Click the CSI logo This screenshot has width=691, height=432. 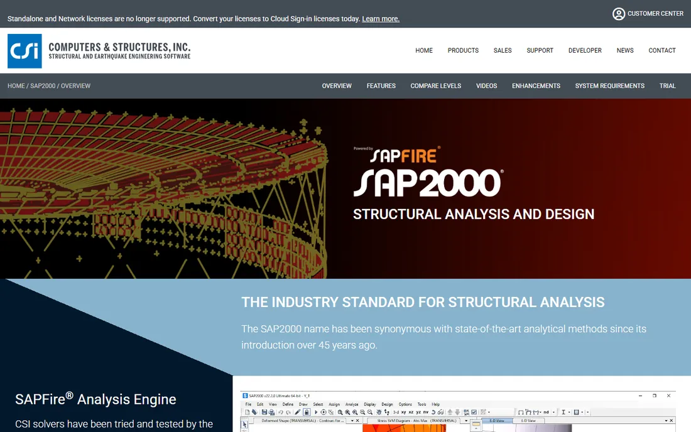(x=24, y=51)
